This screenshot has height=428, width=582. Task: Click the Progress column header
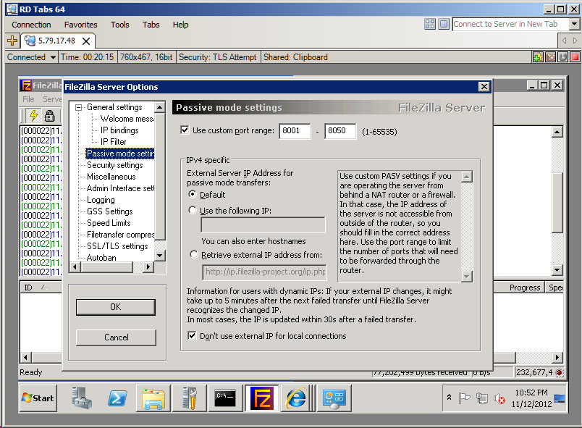(525, 288)
